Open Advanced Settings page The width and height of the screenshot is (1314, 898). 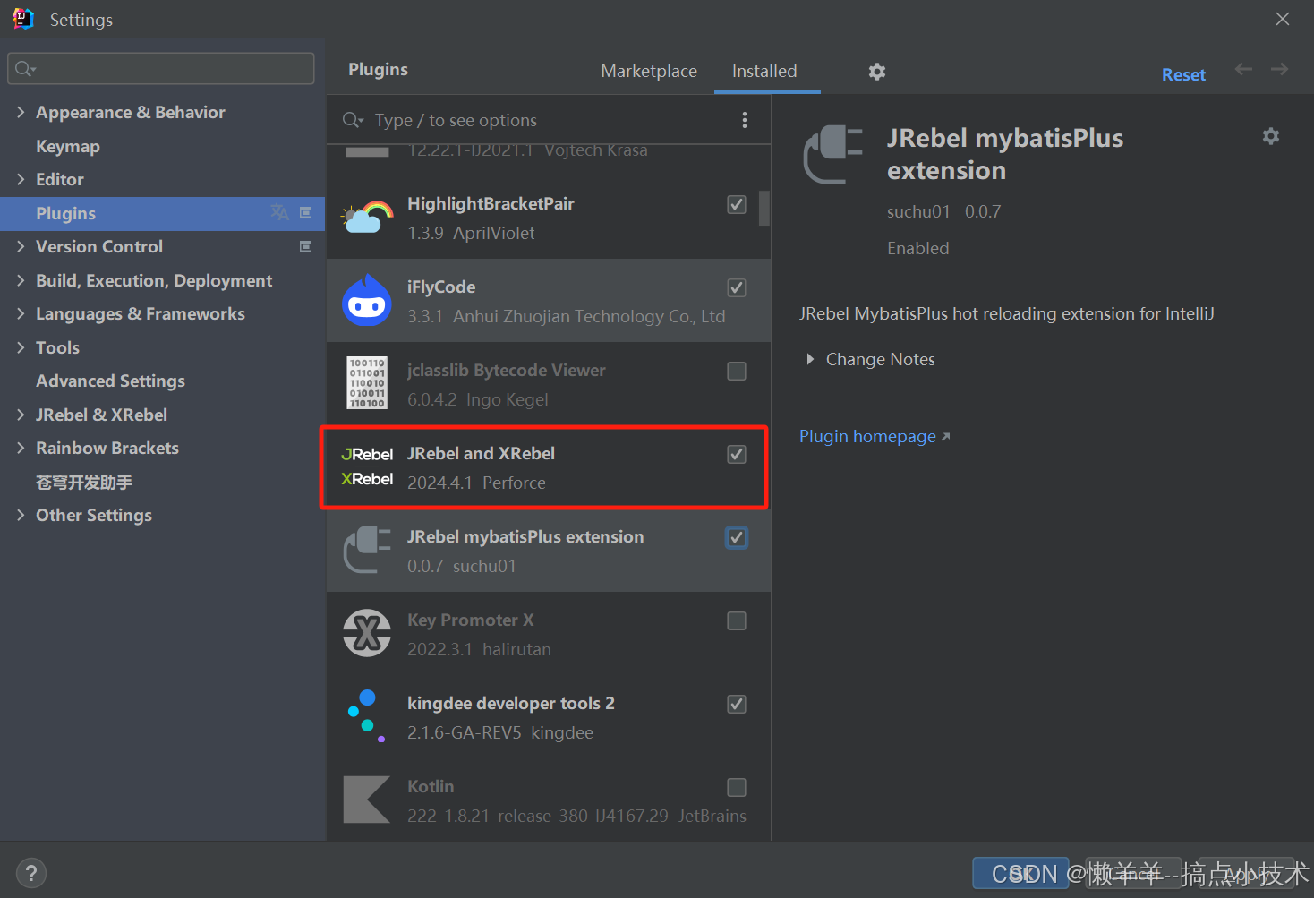110,381
